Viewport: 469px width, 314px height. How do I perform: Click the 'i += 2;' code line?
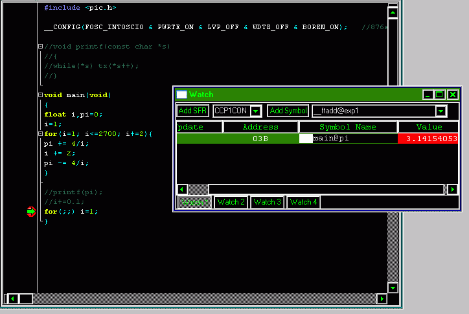click(x=60, y=153)
